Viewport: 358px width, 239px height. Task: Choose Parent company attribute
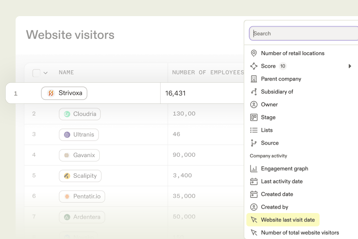click(x=281, y=79)
